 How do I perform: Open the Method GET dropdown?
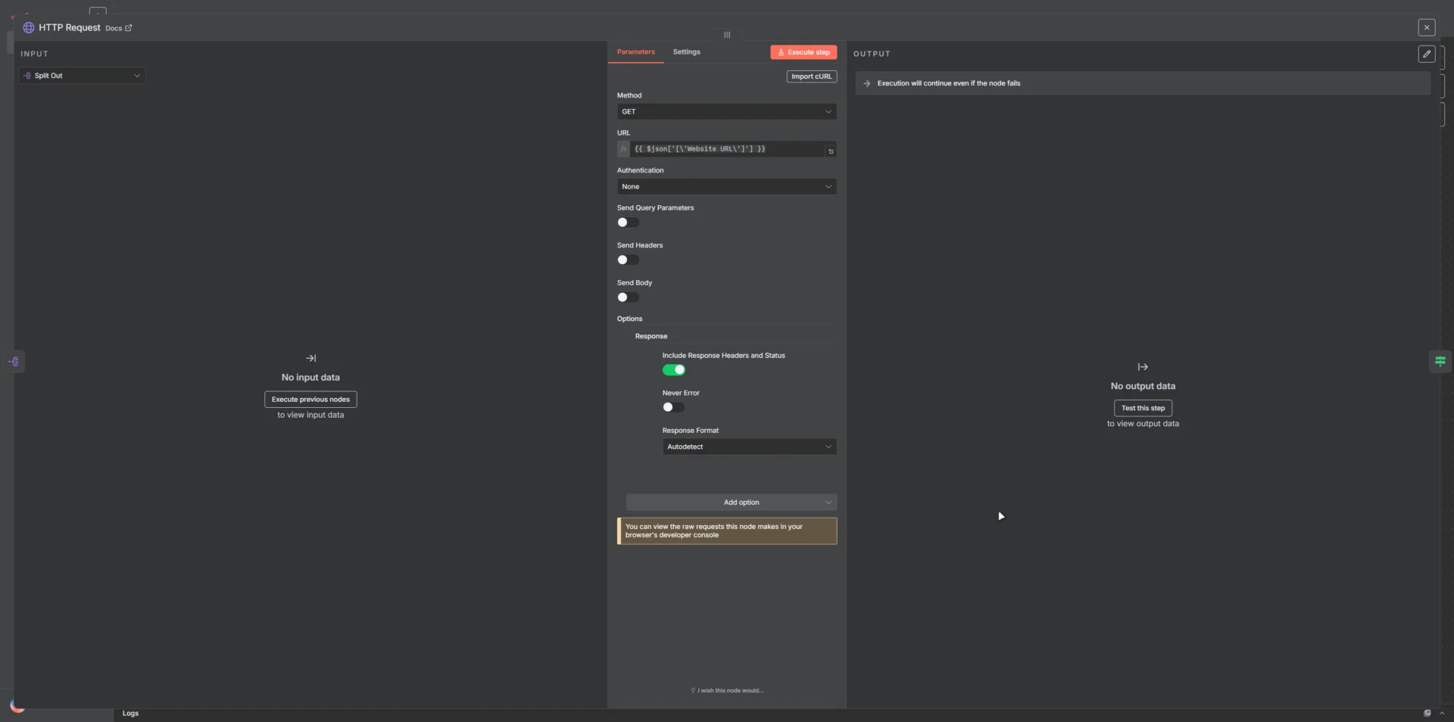pyautogui.click(x=726, y=112)
